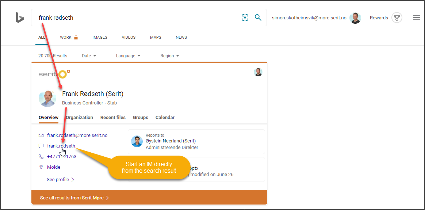This screenshot has width=425, height=210.
Task: Click the Øystein Neerland (Serit) name
Action: coord(171,141)
